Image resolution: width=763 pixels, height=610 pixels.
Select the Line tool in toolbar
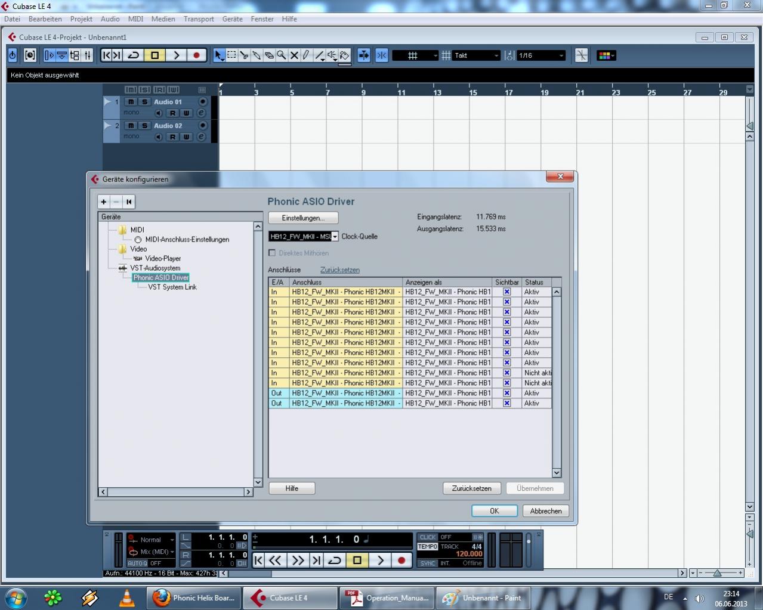click(320, 55)
